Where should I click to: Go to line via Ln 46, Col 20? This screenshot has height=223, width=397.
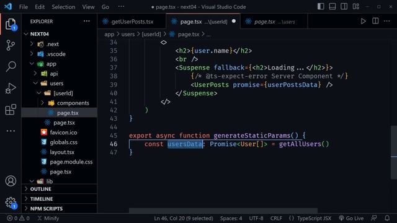184,218
